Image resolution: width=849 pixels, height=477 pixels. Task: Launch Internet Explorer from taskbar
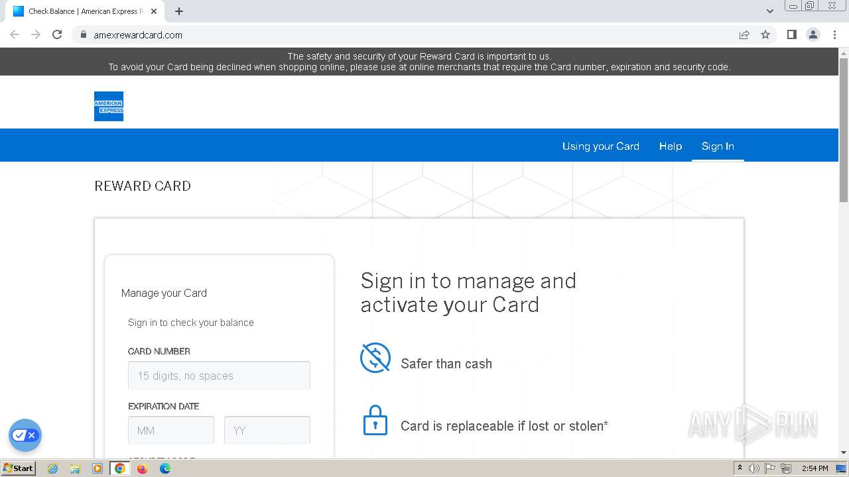point(52,468)
